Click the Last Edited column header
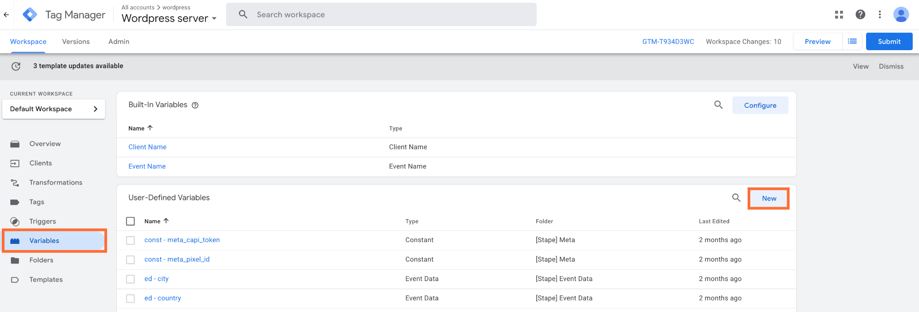This screenshot has height=312, width=919. (x=714, y=221)
